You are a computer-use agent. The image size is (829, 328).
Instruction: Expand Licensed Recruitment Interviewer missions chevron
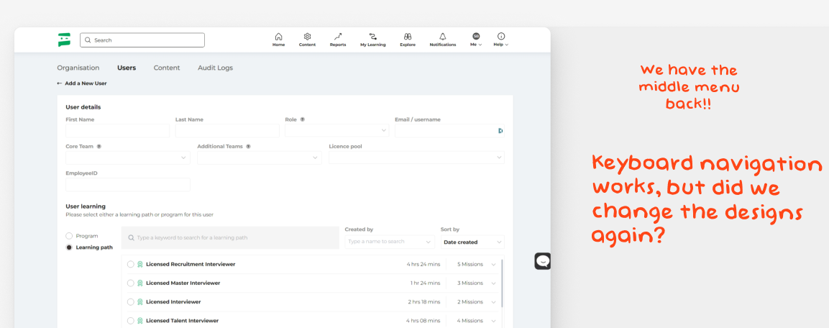click(493, 265)
